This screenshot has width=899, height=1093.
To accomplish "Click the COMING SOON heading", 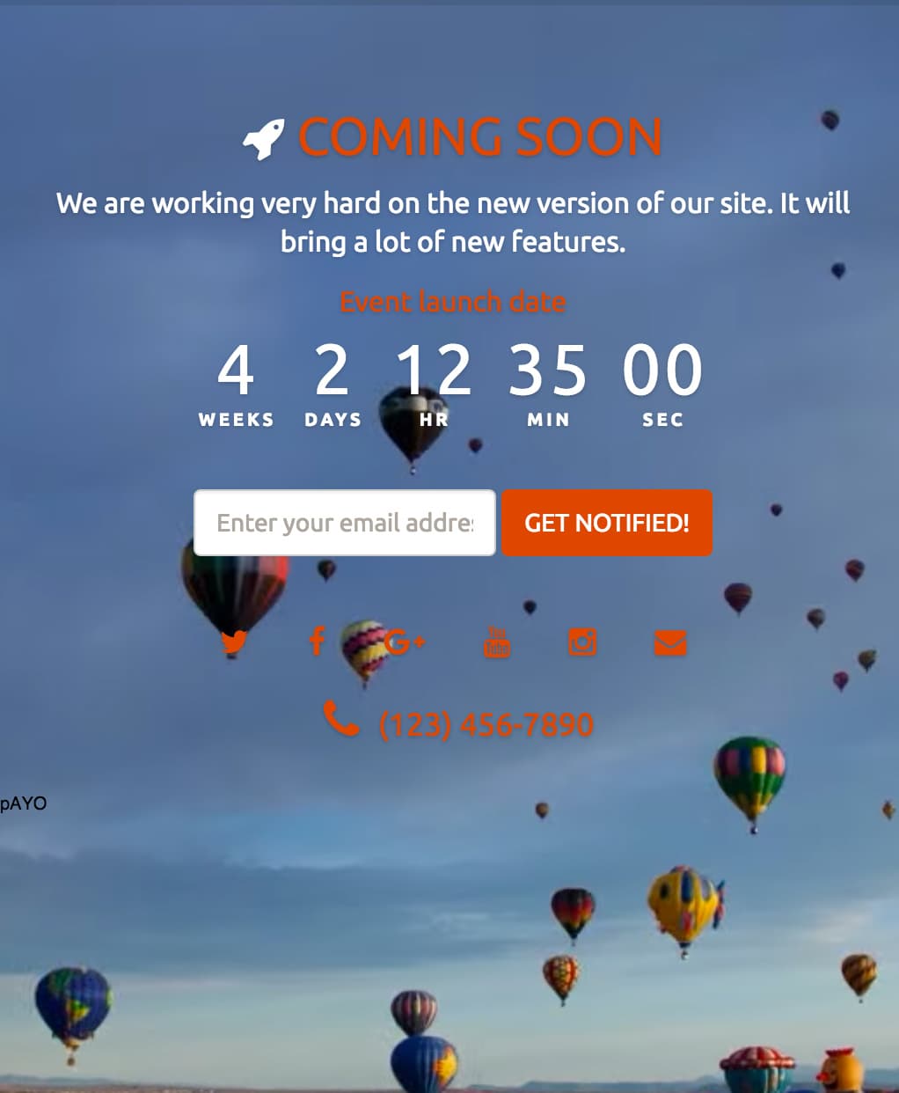I will point(480,137).
